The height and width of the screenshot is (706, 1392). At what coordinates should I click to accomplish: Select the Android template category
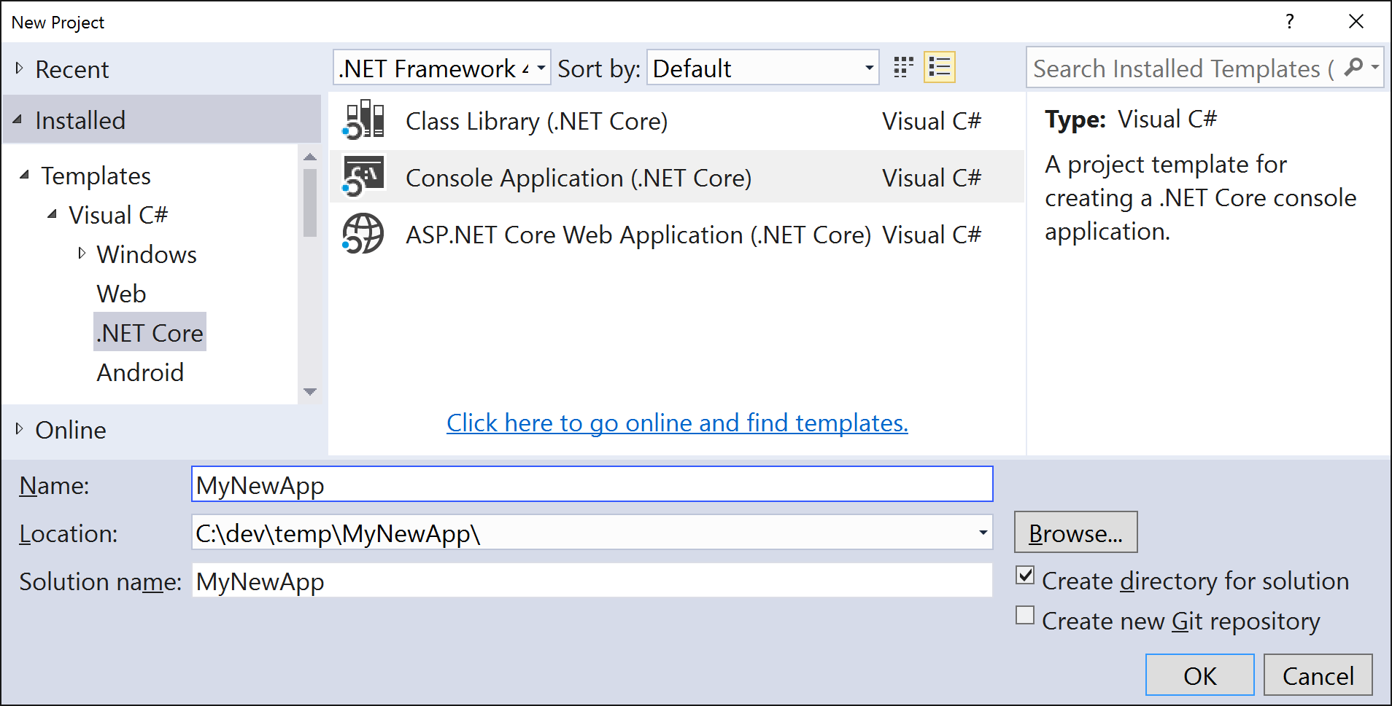[x=140, y=372]
